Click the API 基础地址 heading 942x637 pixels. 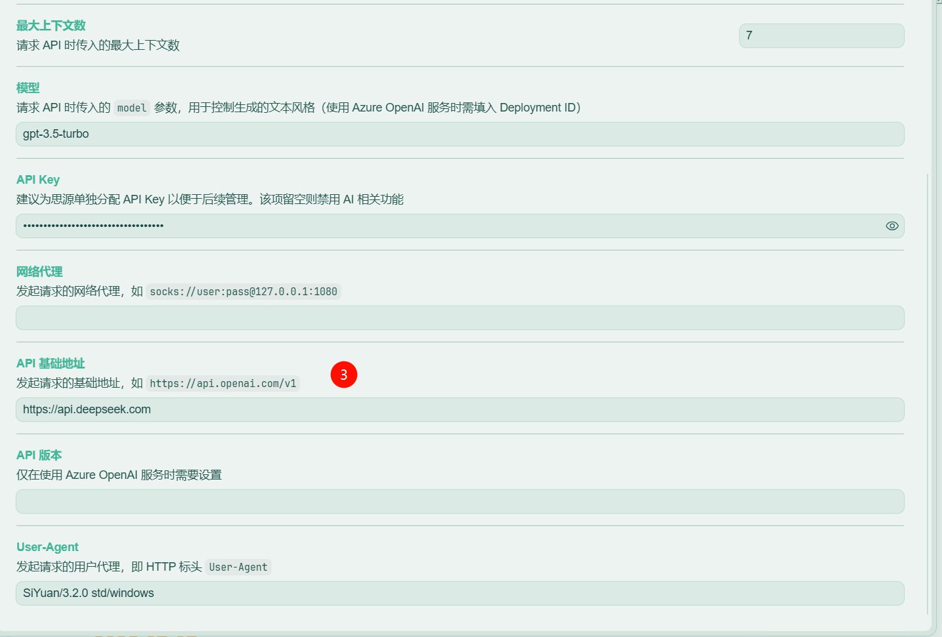pyautogui.click(x=51, y=363)
